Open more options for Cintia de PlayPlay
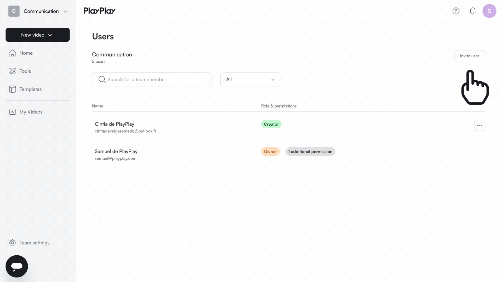502x282 pixels. 480,125
